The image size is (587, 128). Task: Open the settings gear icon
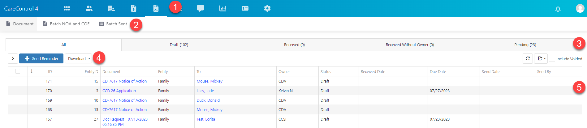[267, 8]
